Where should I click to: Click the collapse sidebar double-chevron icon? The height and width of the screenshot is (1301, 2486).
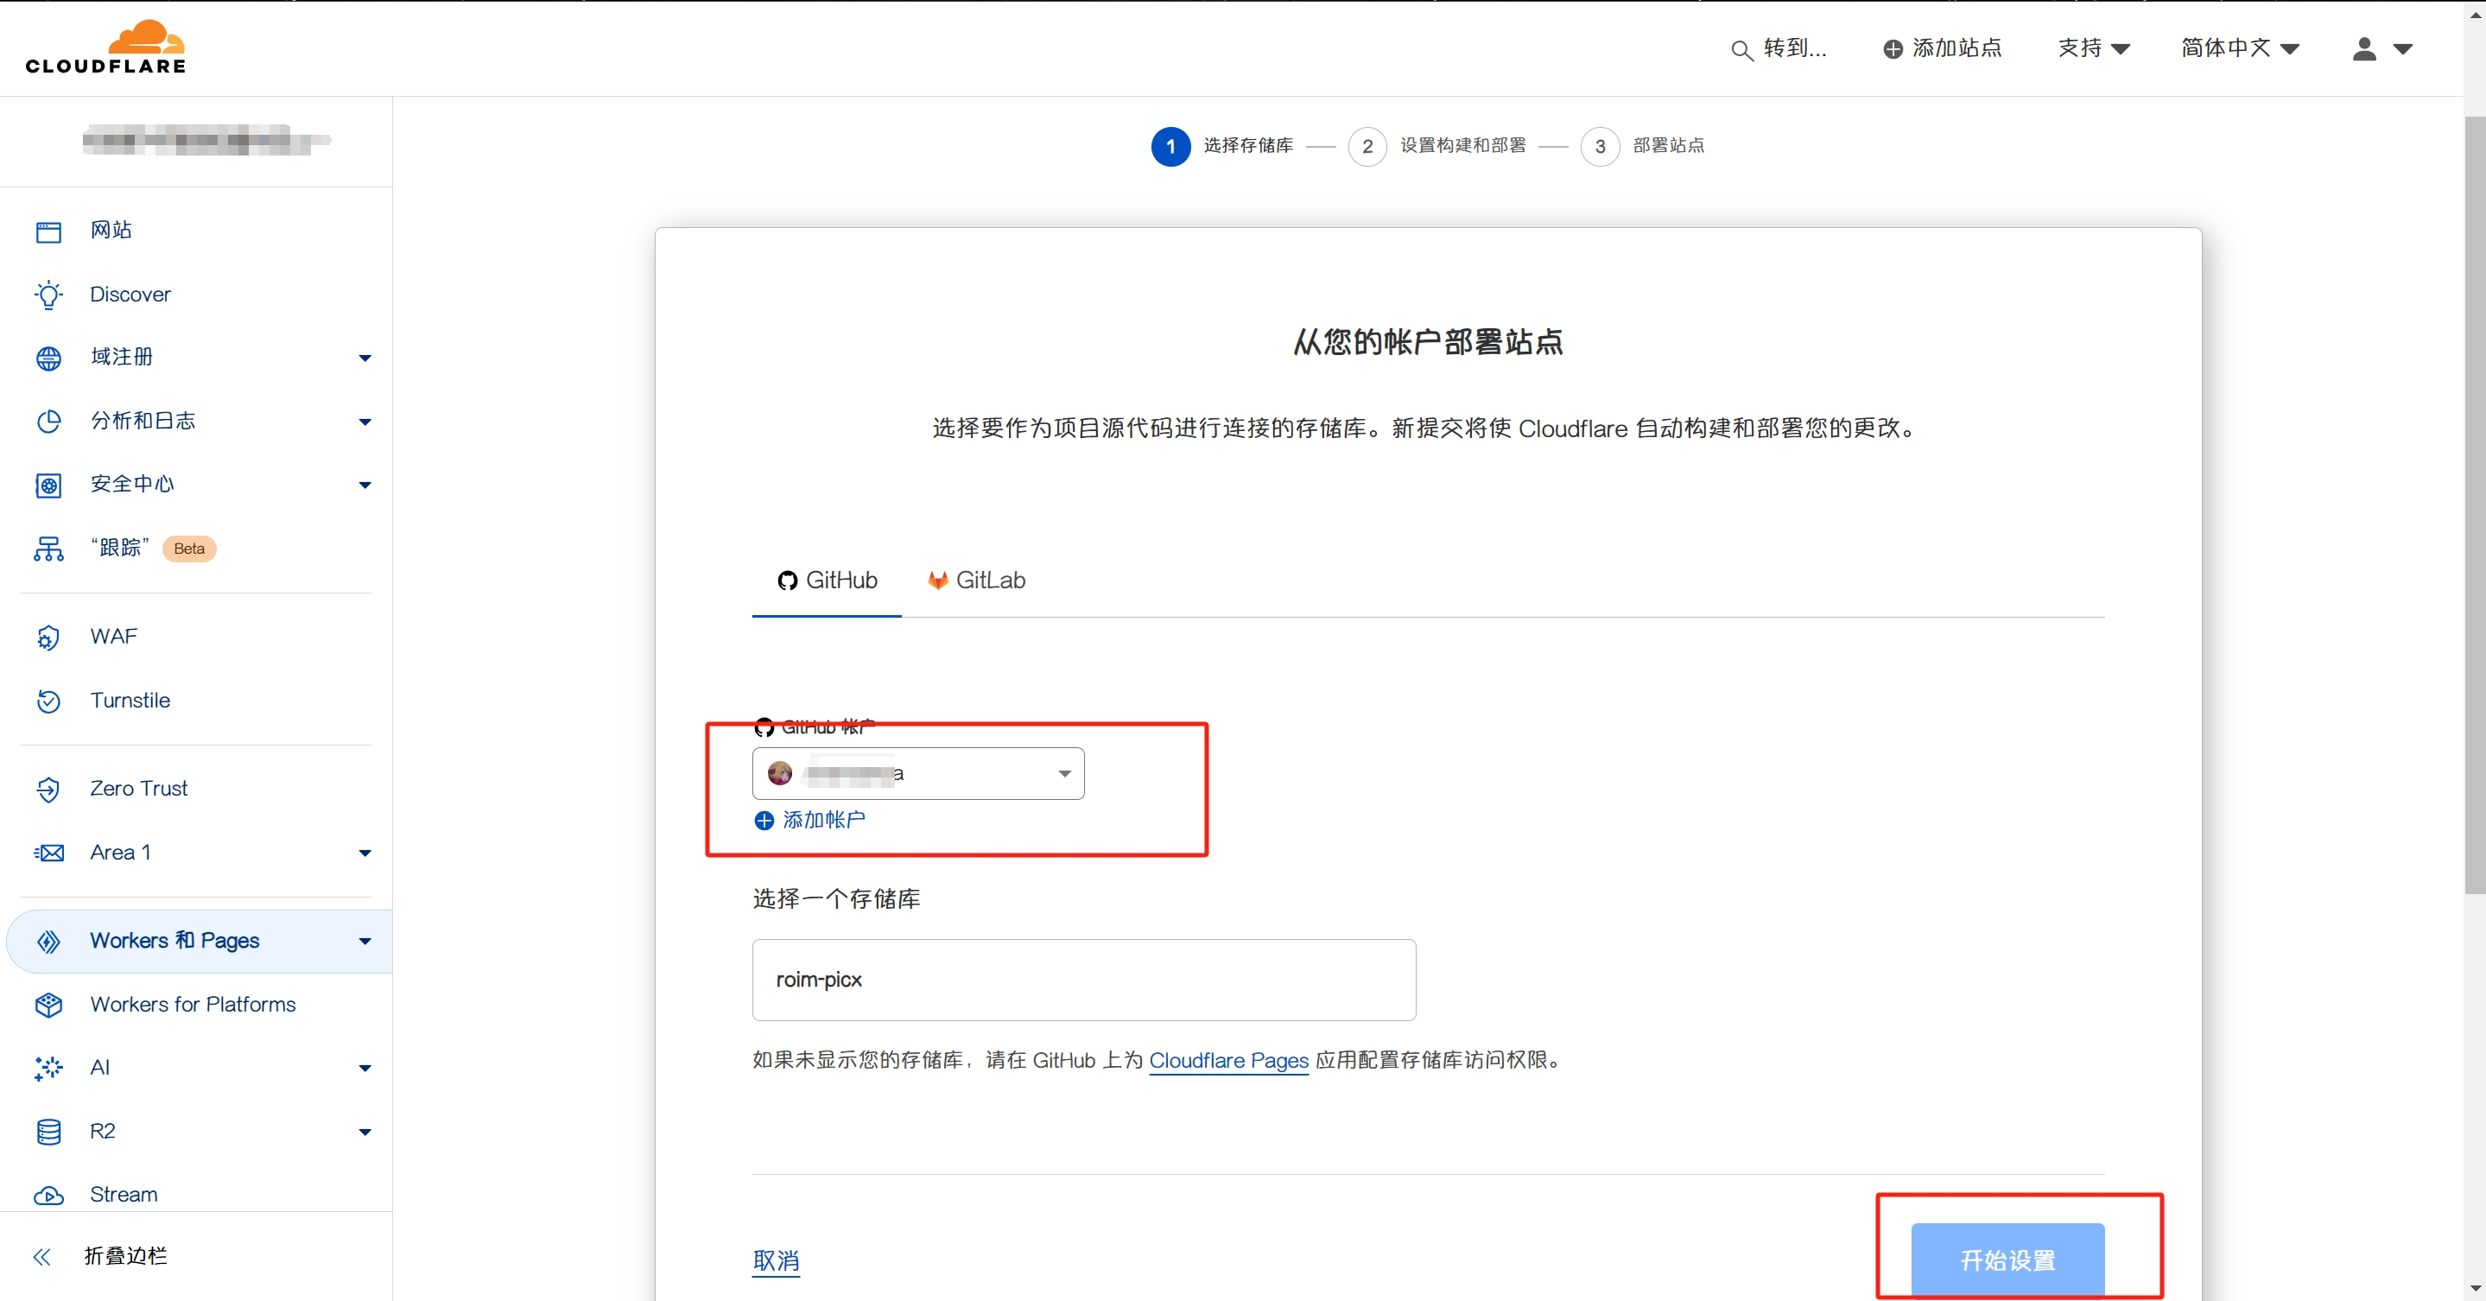[41, 1255]
